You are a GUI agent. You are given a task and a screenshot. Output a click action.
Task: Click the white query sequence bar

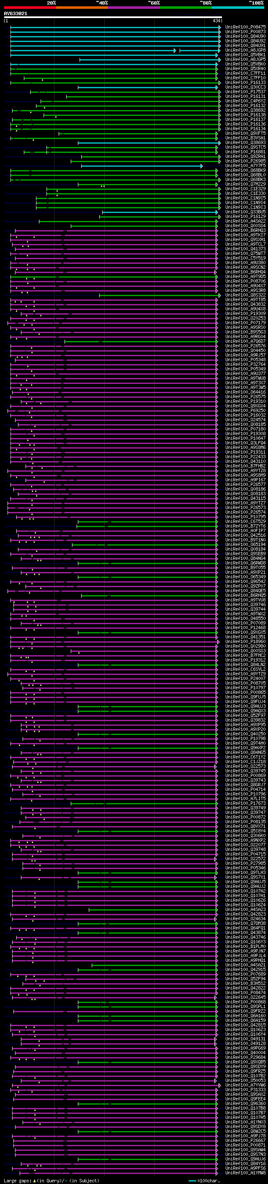click(x=113, y=18)
